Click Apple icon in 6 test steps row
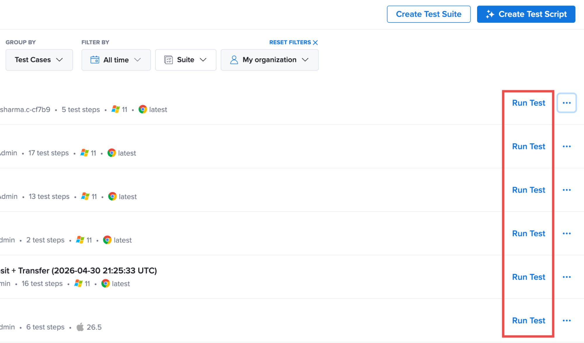The image size is (584, 343). (80, 327)
